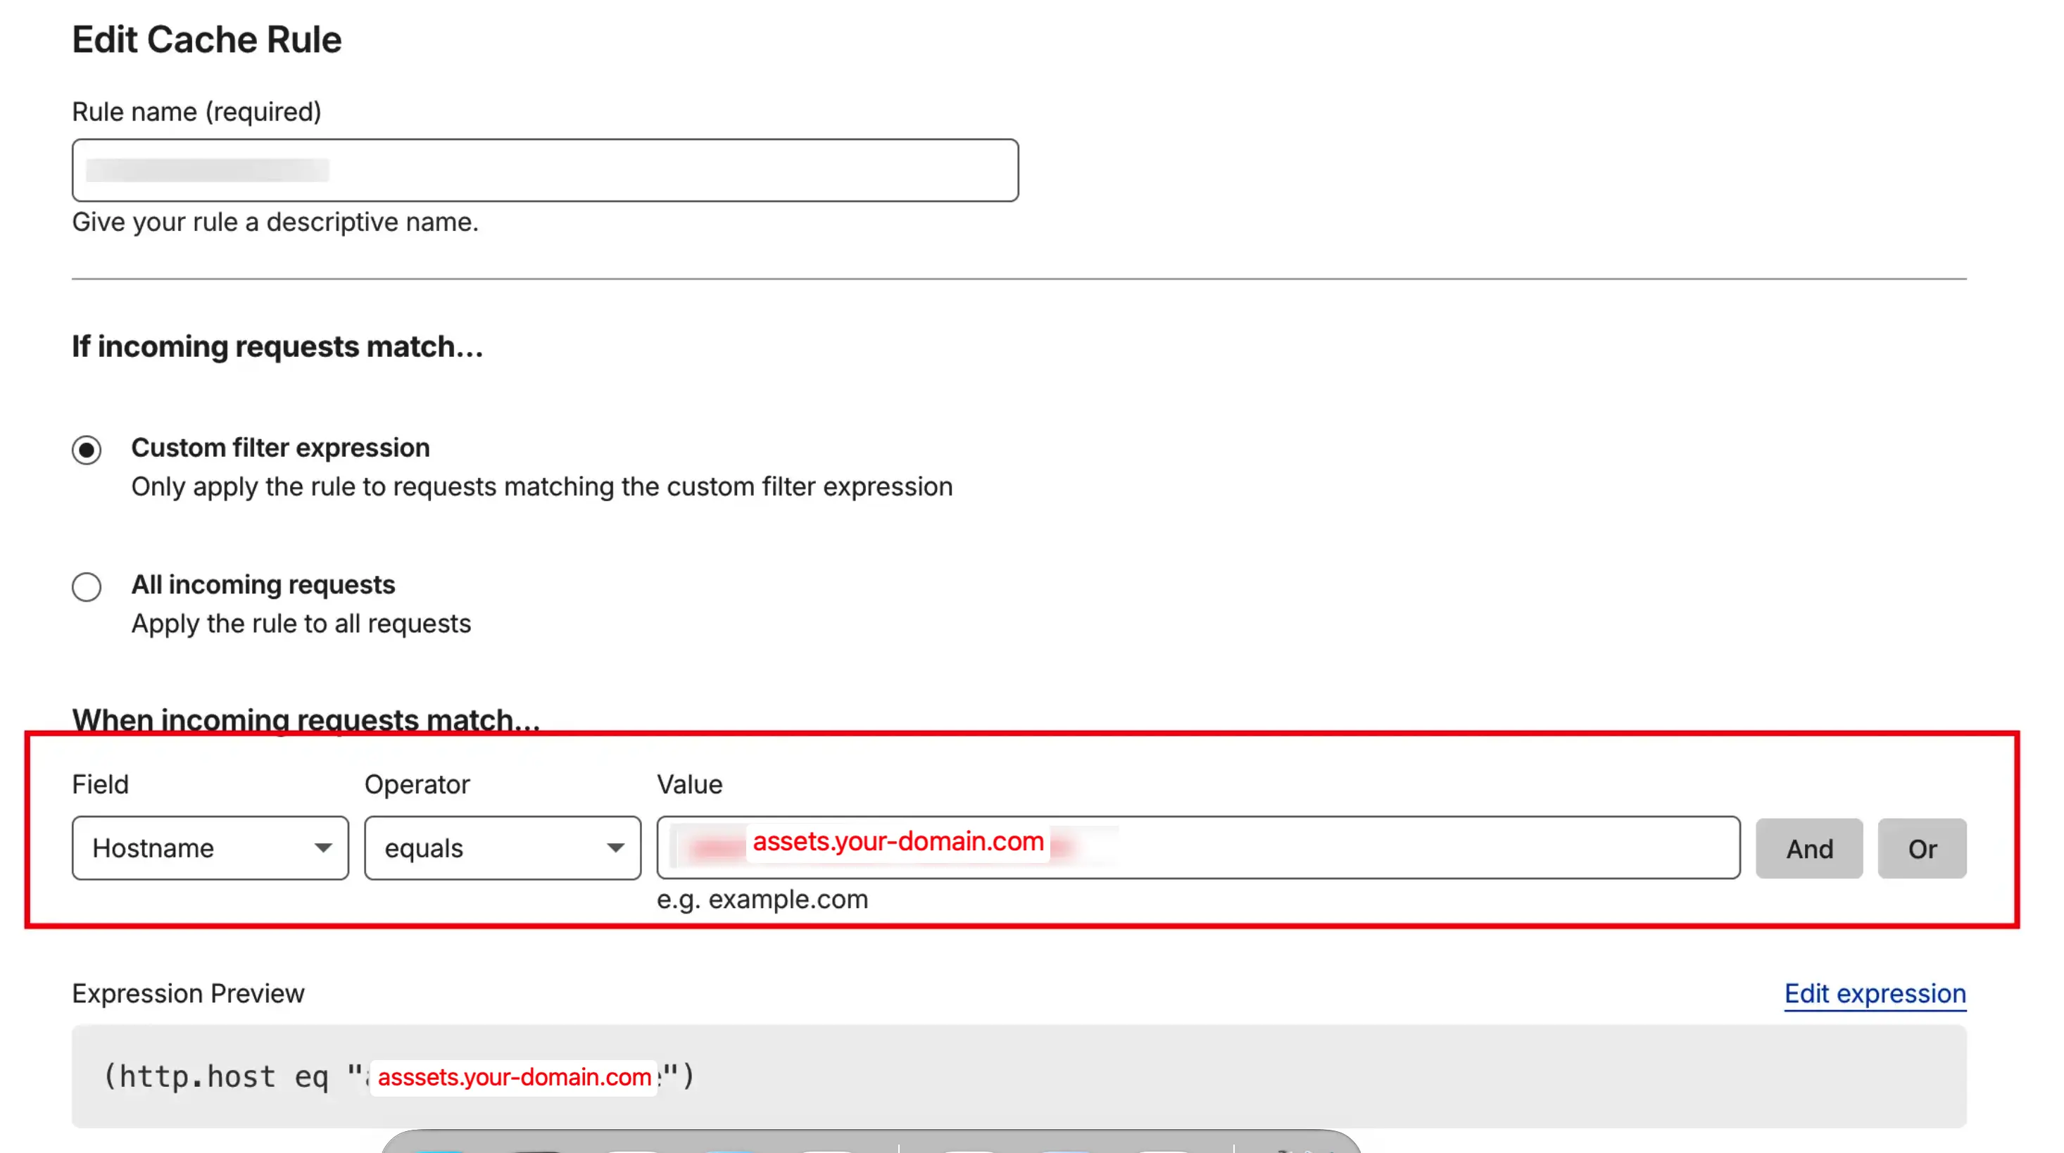The image size is (2064, 1153).
Task: Click the caret arrow in the Field selector
Action: coord(323,848)
